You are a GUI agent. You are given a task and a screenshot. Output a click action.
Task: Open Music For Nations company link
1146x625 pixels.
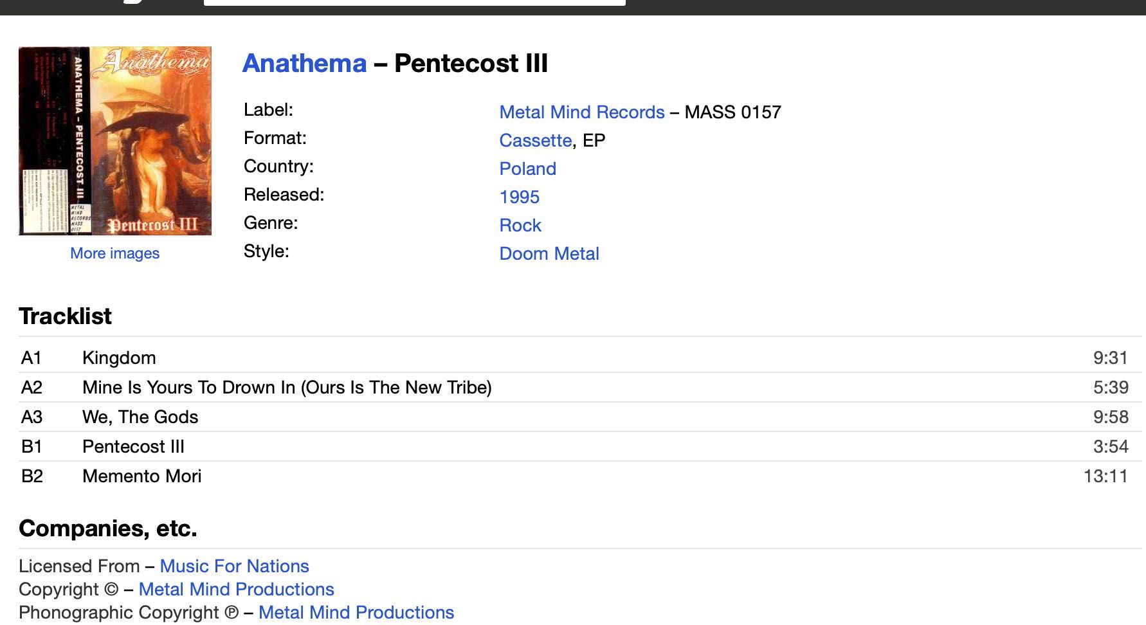[x=235, y=566]
